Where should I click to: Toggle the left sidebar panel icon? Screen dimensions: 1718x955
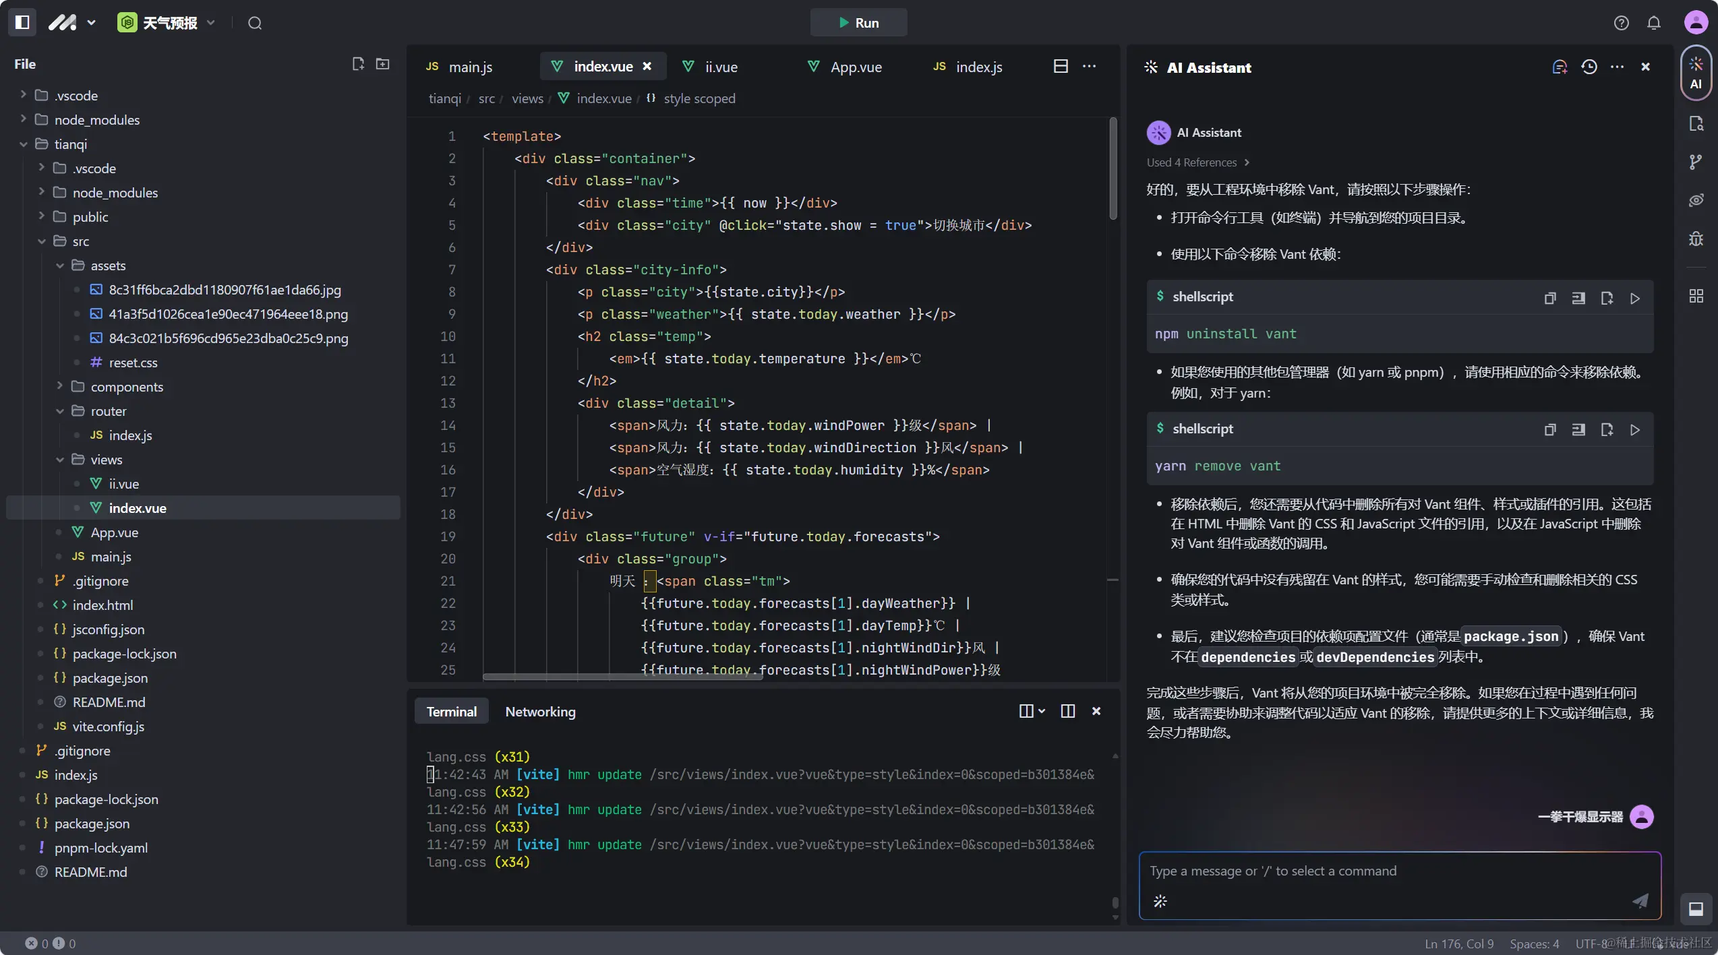[22, 22]
